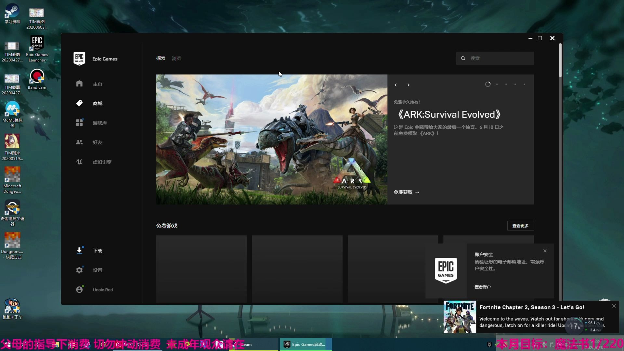
Task: Close the 账户安全 notification
Action: point(545,251)
